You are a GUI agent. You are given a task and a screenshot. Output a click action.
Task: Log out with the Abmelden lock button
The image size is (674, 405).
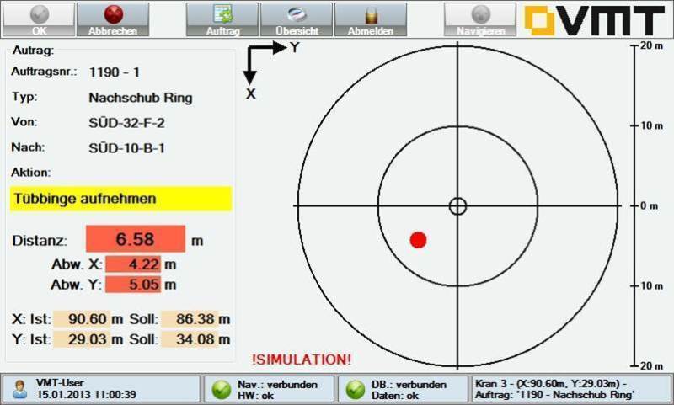coord(371,19)
